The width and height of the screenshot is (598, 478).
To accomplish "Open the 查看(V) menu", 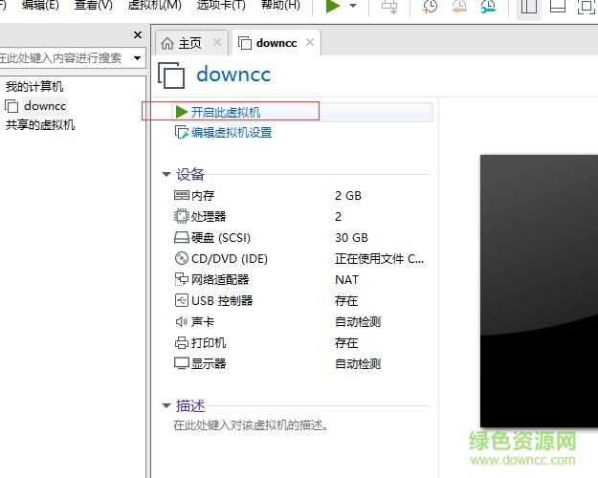I will (93, 6).
